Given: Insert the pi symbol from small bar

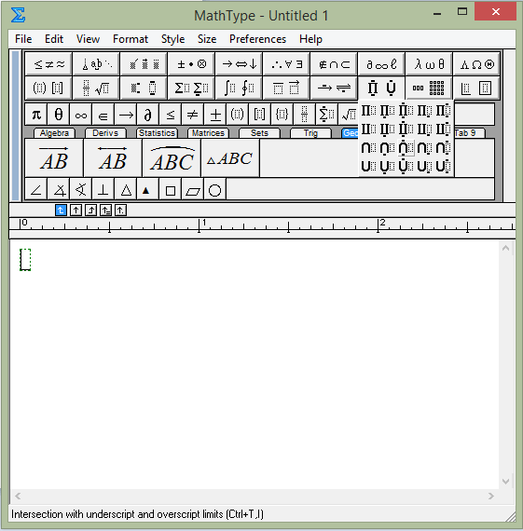Looking at the screenshot, I should pyautogui.click(x=36, y=115).
